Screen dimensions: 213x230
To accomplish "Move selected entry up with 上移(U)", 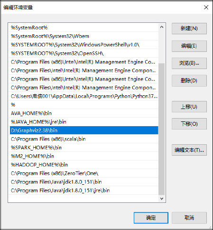I will click(189, 107).
